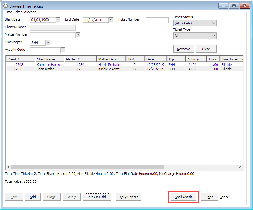This screenshot has width=253, height=210.
Task: Click the Cancel button
Action: [x=224, y=197]
